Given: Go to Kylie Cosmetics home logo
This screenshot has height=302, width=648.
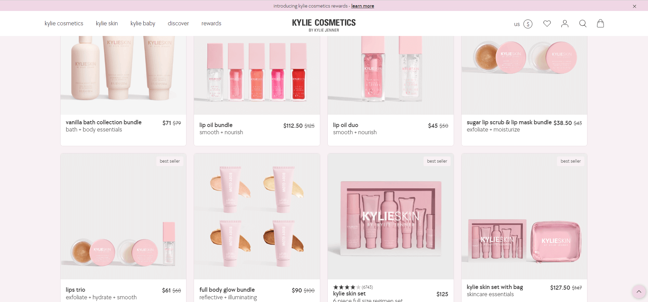Looking at the screenshot, I should pyautogui.click(x=324, y=25).
